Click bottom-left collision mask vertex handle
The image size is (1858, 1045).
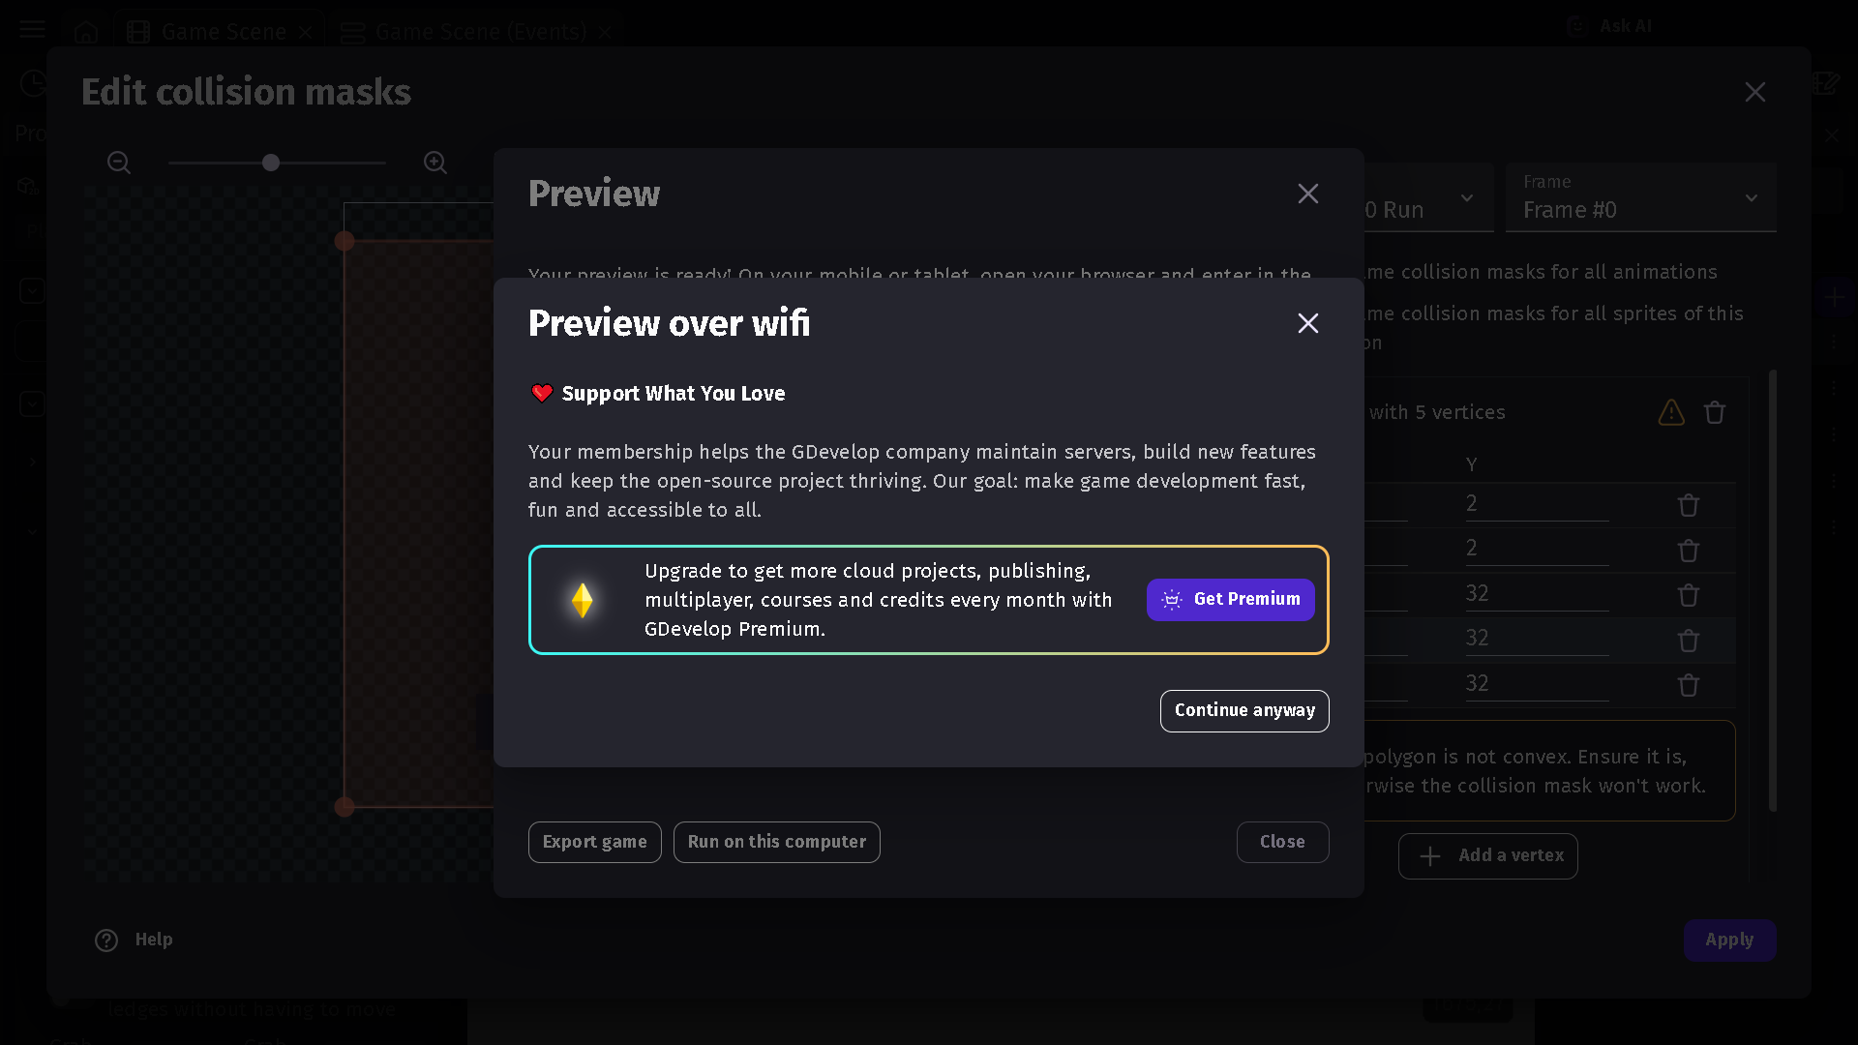pyautogui.click(x=345, y=807)
